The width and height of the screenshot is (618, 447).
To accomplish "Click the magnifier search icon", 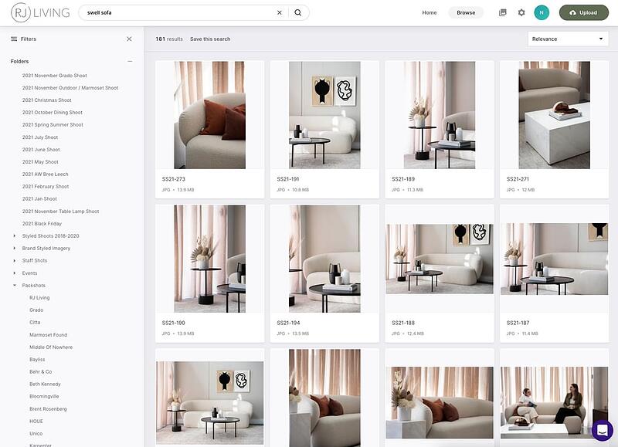I will 298,12.
